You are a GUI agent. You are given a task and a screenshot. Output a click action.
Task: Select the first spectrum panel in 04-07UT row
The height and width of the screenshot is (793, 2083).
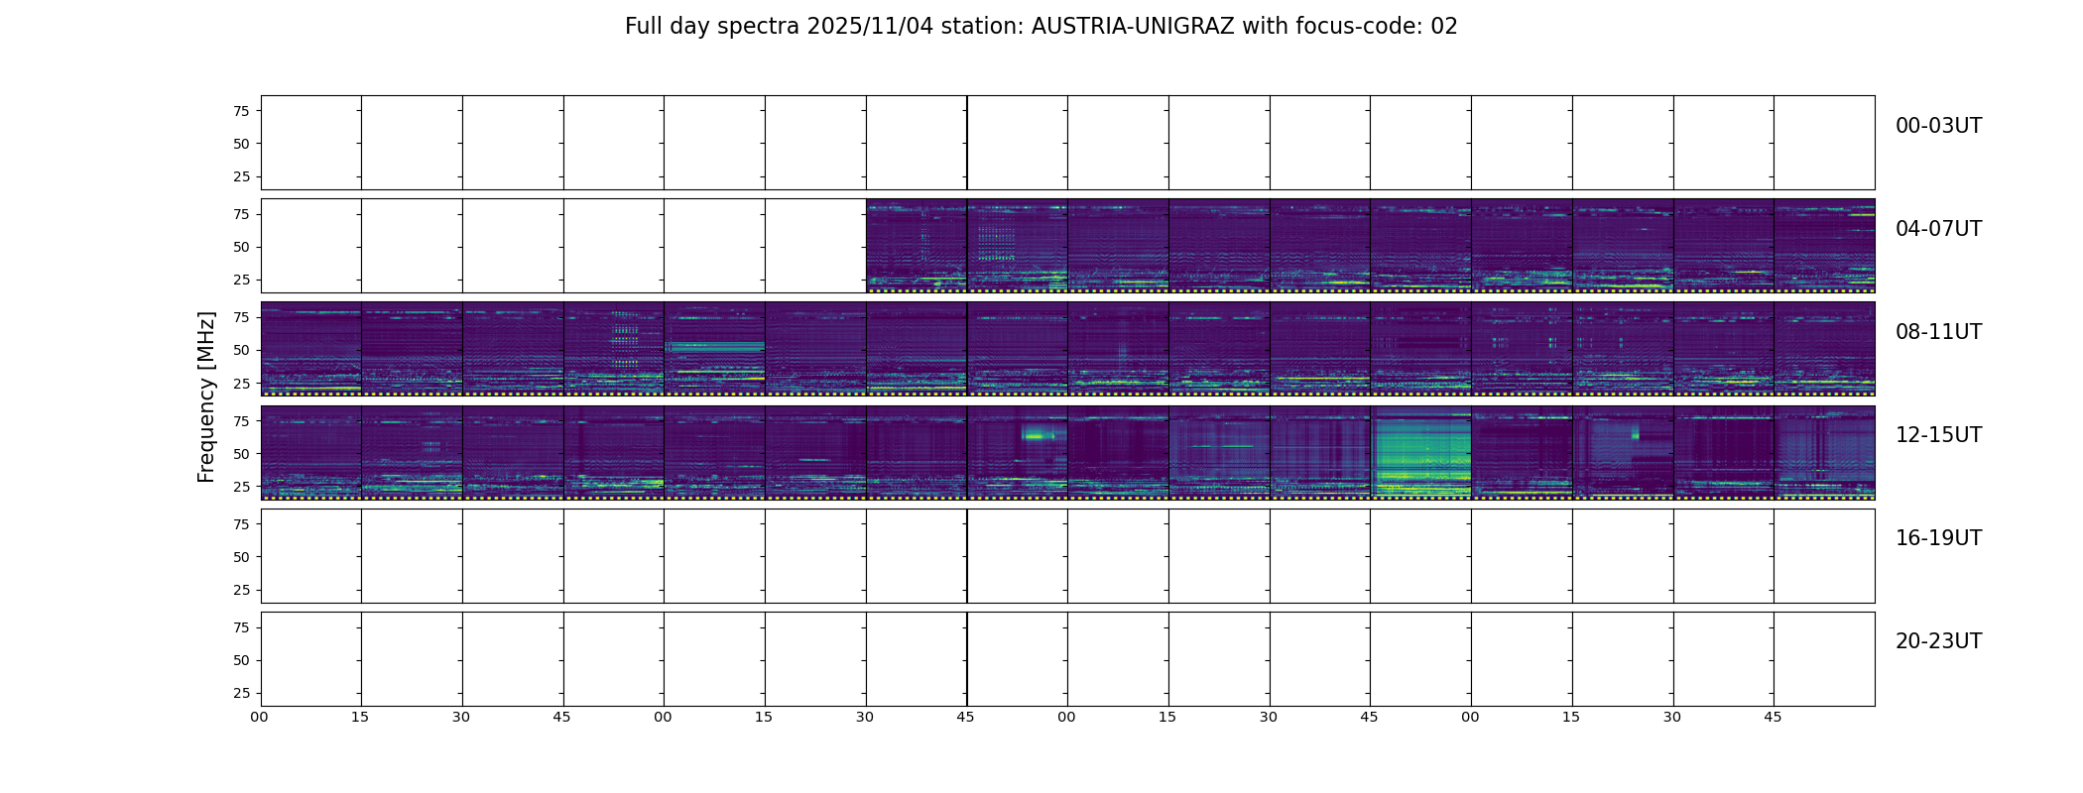pos(917,246)
